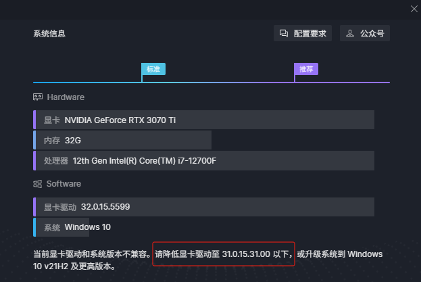
Task: Select the 显卡驱动 32.0.15.5599 row
Action: click(x=203, y=207)
